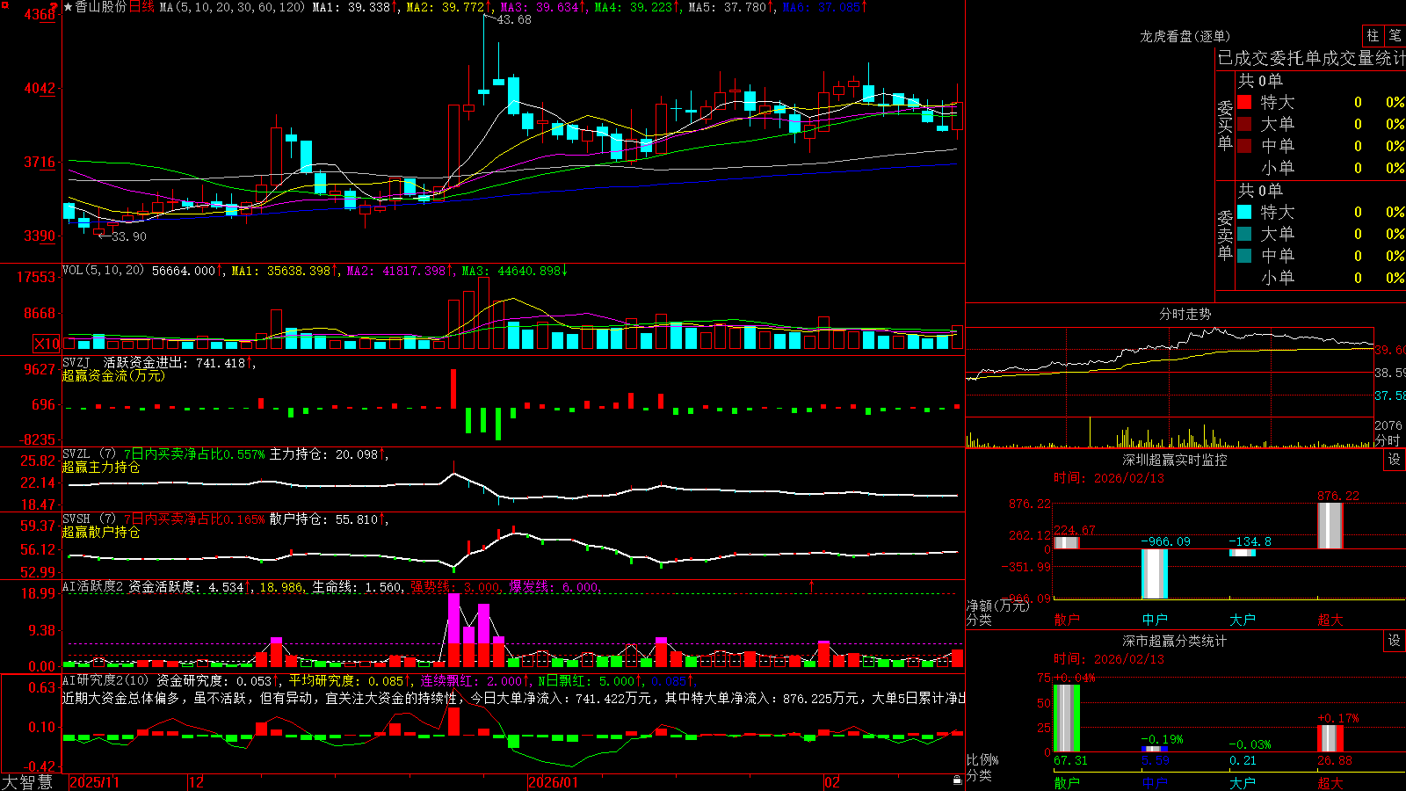This screenshot has height=791, width=1406.
Task: Click the 超赢资金流(万元) label
Action: click(x=113, y=375)
